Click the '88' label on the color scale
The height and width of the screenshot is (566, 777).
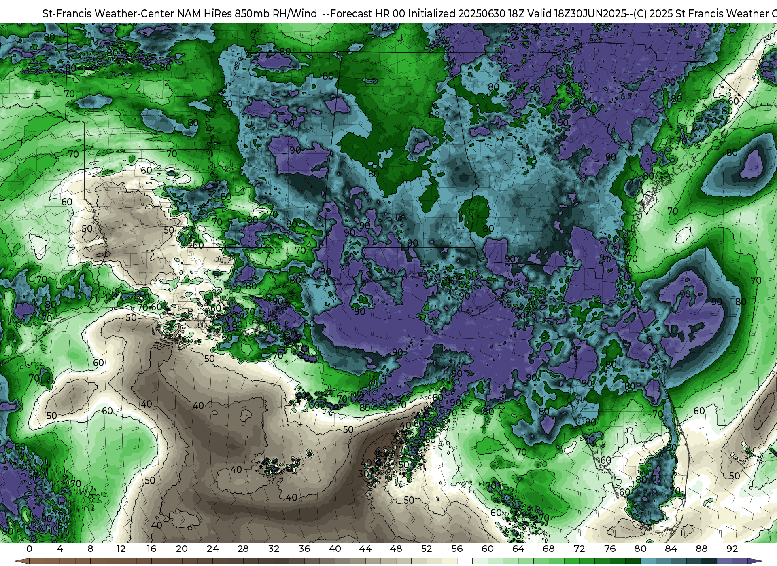pyautogui.click(x=701, y=549)
